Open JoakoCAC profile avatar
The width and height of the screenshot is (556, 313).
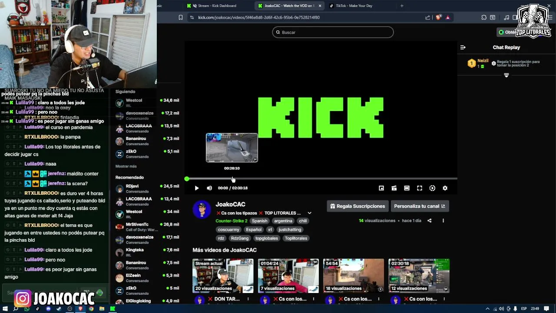pyautogui.click(x=202, y=210)
